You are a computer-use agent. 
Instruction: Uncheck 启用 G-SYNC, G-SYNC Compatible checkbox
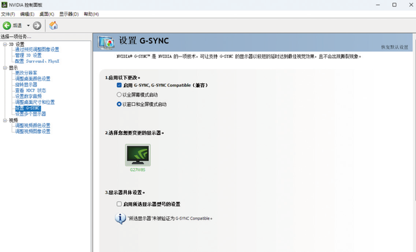[x=119, y=85]
